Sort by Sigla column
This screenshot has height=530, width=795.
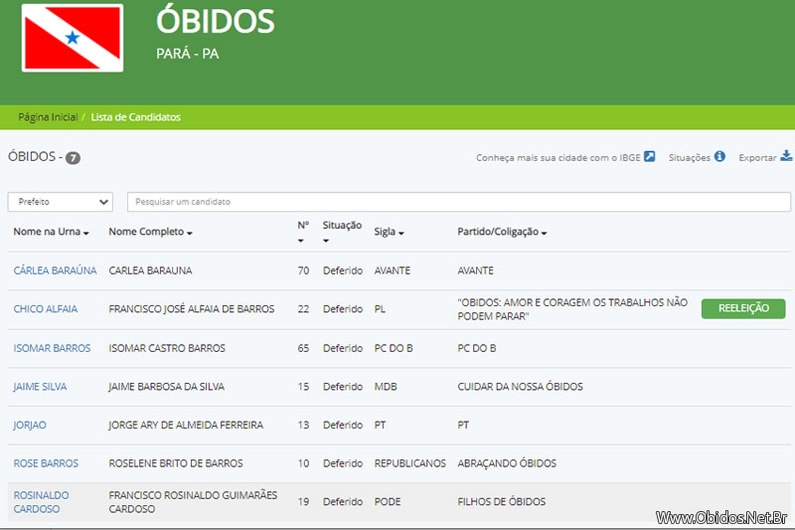(x=389, y=232)
